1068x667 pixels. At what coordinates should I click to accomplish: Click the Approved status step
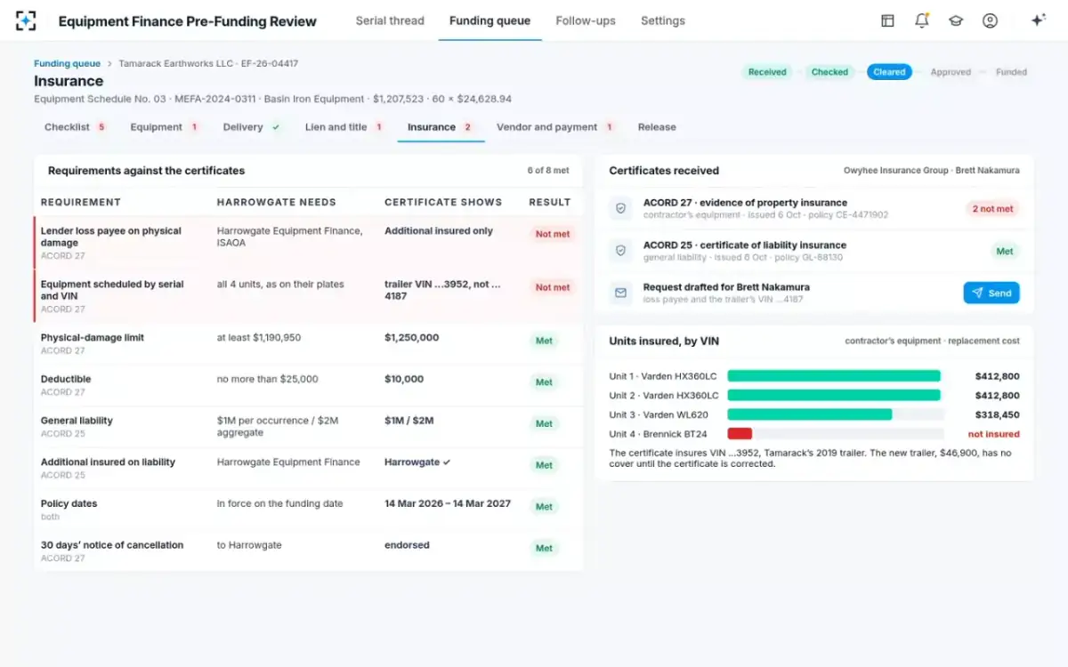951,72
